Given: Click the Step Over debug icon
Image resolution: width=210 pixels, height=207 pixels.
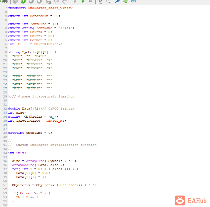Looking at the screenshot, I should click(57, 2).
